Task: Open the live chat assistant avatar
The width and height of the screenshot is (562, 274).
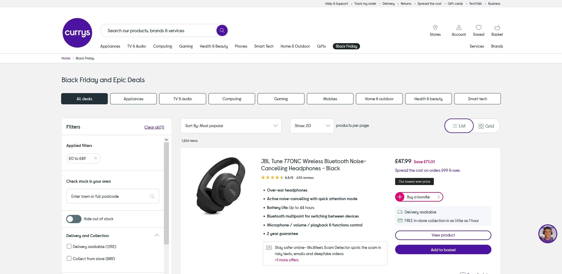Action: [548, 234]
